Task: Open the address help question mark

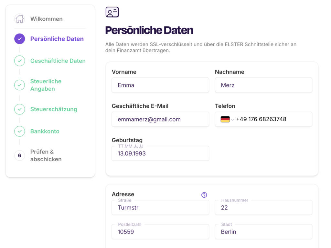Action: click(204, 195)
